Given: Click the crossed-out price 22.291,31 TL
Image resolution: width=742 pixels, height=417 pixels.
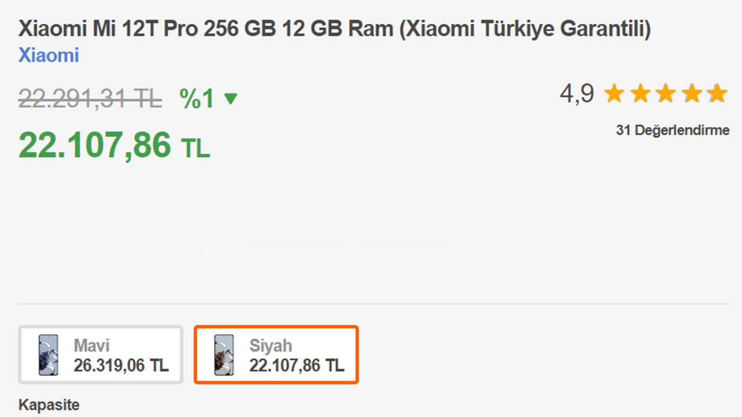Looking at the screenshot, I should (90, 99).
